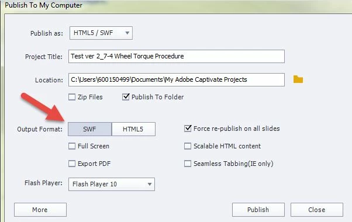
Task: Click the Publish as dropdown arrow
Action: tap(127, 33)
